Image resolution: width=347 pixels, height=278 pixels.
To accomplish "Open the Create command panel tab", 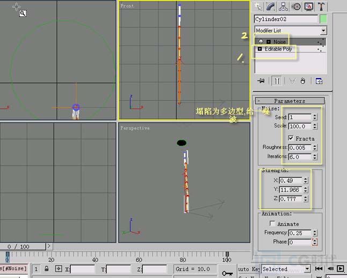I will click(x=258, y=6).
